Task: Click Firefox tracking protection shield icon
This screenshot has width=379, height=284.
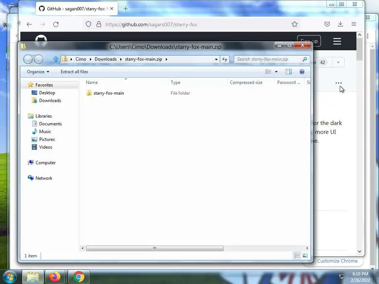Action: 88,24
